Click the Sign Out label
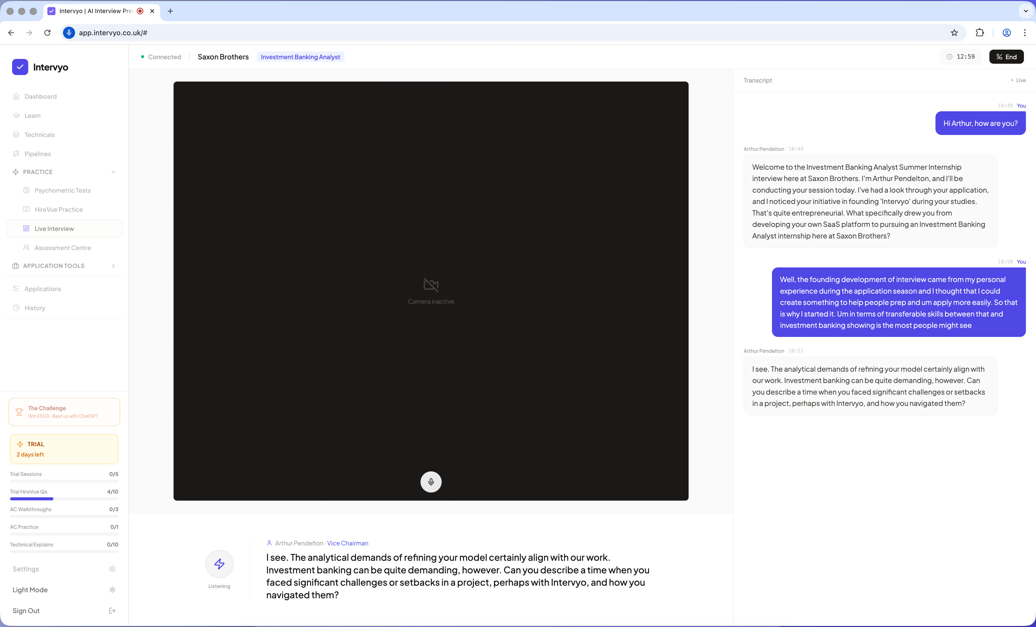Viewport: 1036px width, 627px height. point(26,611)
